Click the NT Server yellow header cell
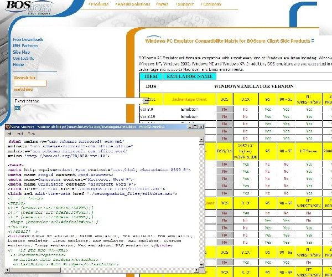Image resolution: width=332 pixels, height=277 pixels. (309, 151)
